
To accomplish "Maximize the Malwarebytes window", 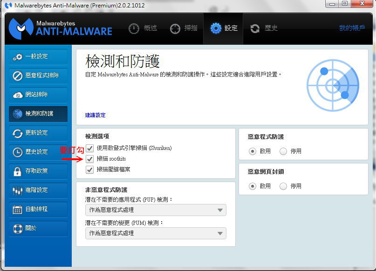I will pyautogui.click(x=345, y=4).
